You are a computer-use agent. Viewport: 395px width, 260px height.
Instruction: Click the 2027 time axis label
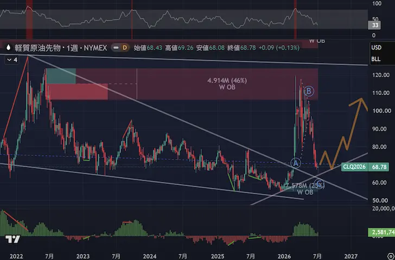tap(351, 256)
